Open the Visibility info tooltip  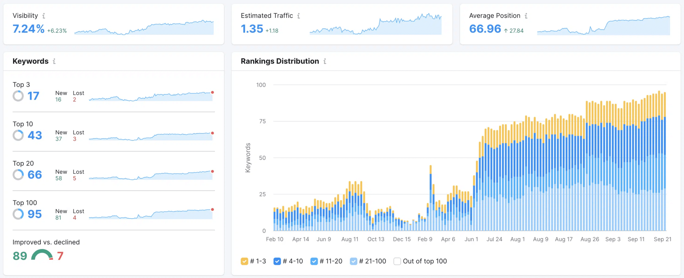pyautogui.click(x=44, y=16)
